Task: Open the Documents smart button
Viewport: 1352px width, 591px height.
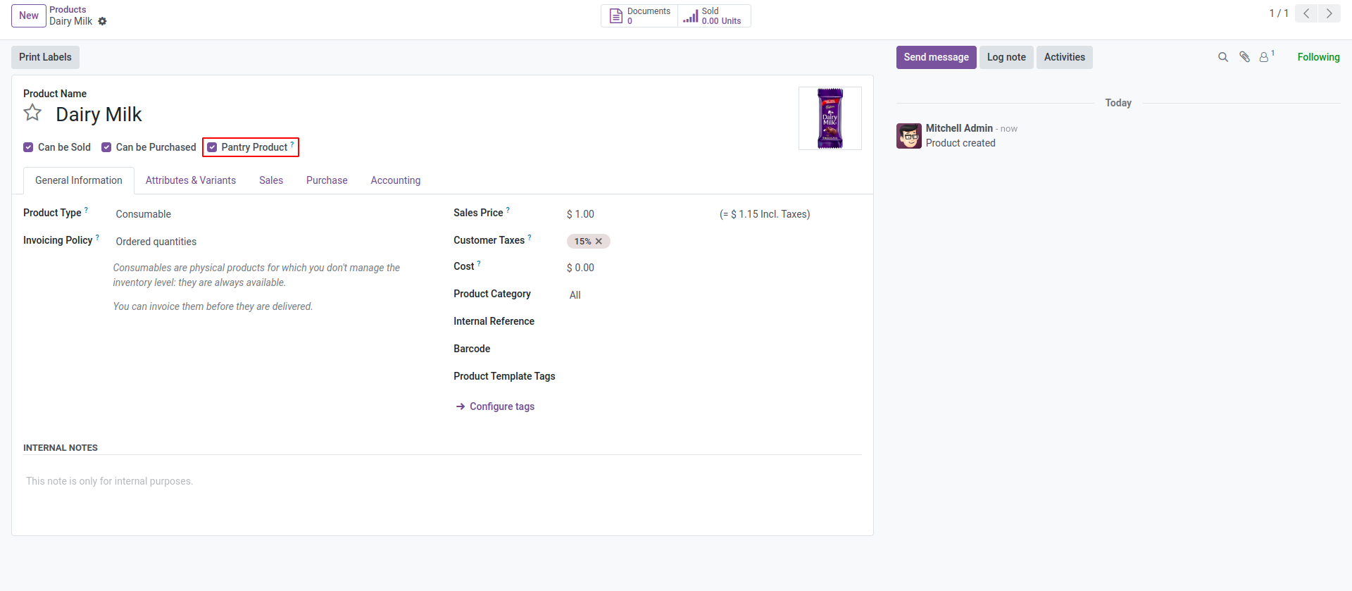Action: point(639,15)
